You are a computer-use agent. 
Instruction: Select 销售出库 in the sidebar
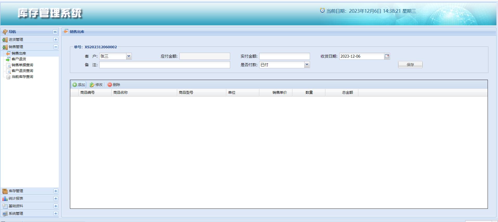pos(19,53)
